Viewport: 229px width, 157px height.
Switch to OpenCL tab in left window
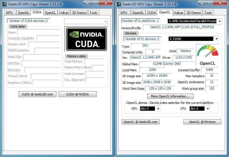pyautogui.click(x=50, y=13)
